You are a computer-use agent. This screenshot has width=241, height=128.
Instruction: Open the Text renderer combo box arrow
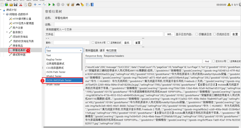click(x=81, y=51)
